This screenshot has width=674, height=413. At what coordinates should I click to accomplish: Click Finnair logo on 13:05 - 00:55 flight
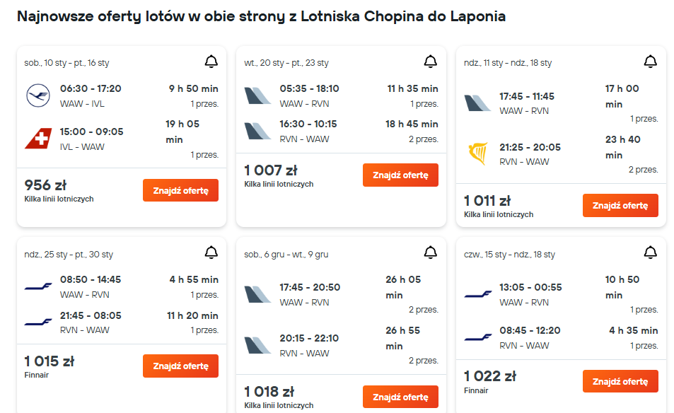477,293
